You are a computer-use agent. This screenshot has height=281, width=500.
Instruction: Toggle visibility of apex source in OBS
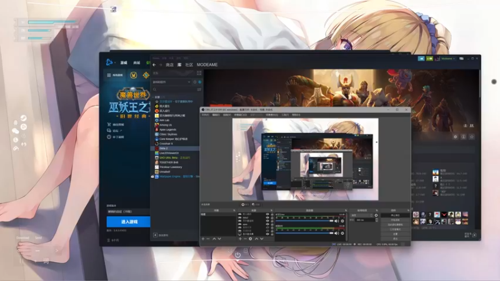click(x=267, y=224)
